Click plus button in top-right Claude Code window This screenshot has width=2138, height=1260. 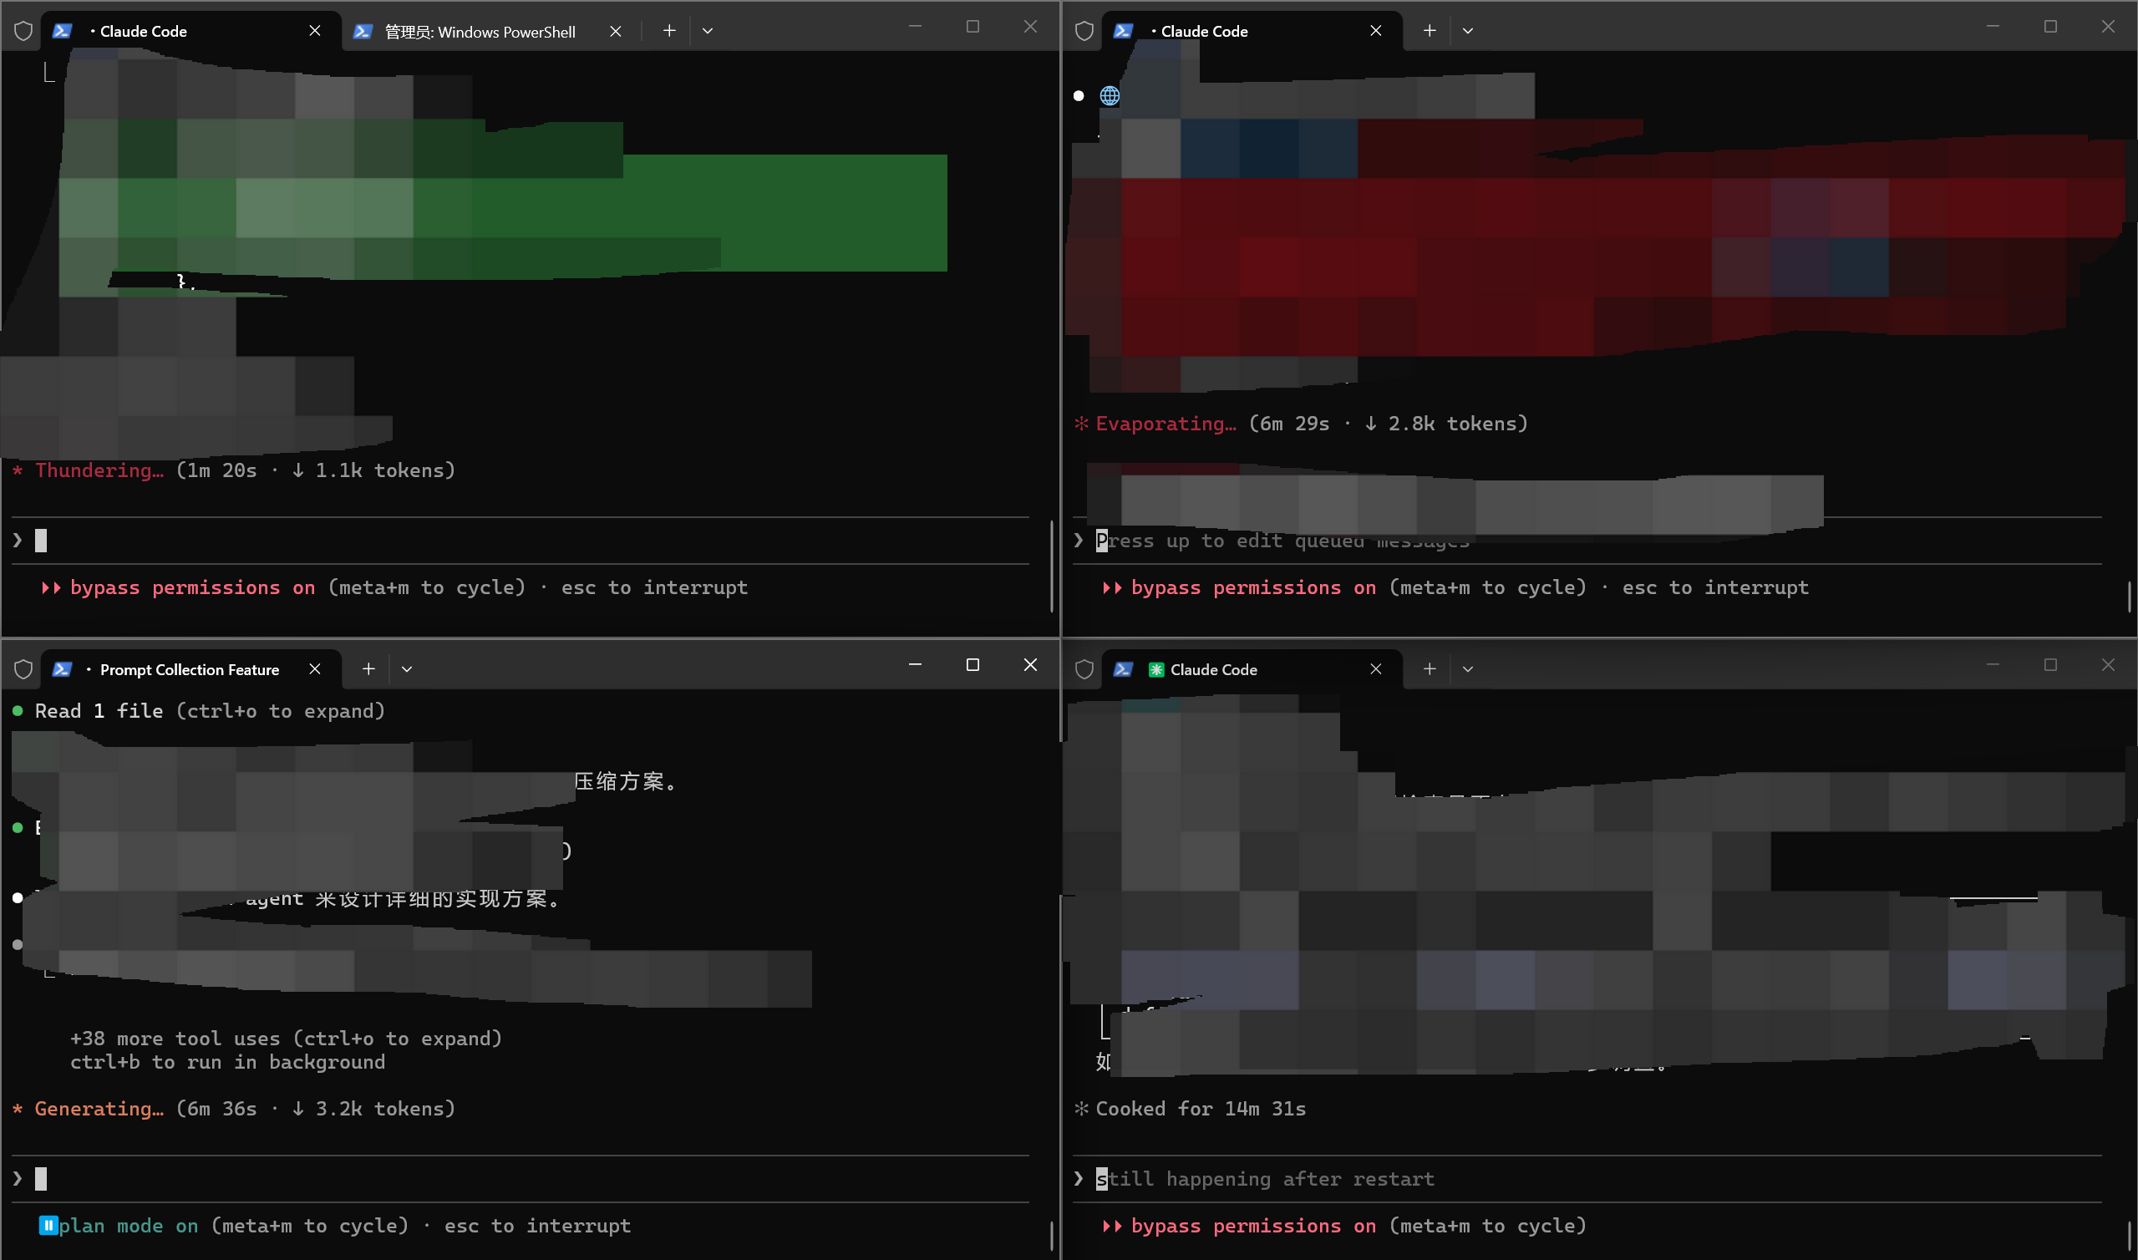[1430, 31]
